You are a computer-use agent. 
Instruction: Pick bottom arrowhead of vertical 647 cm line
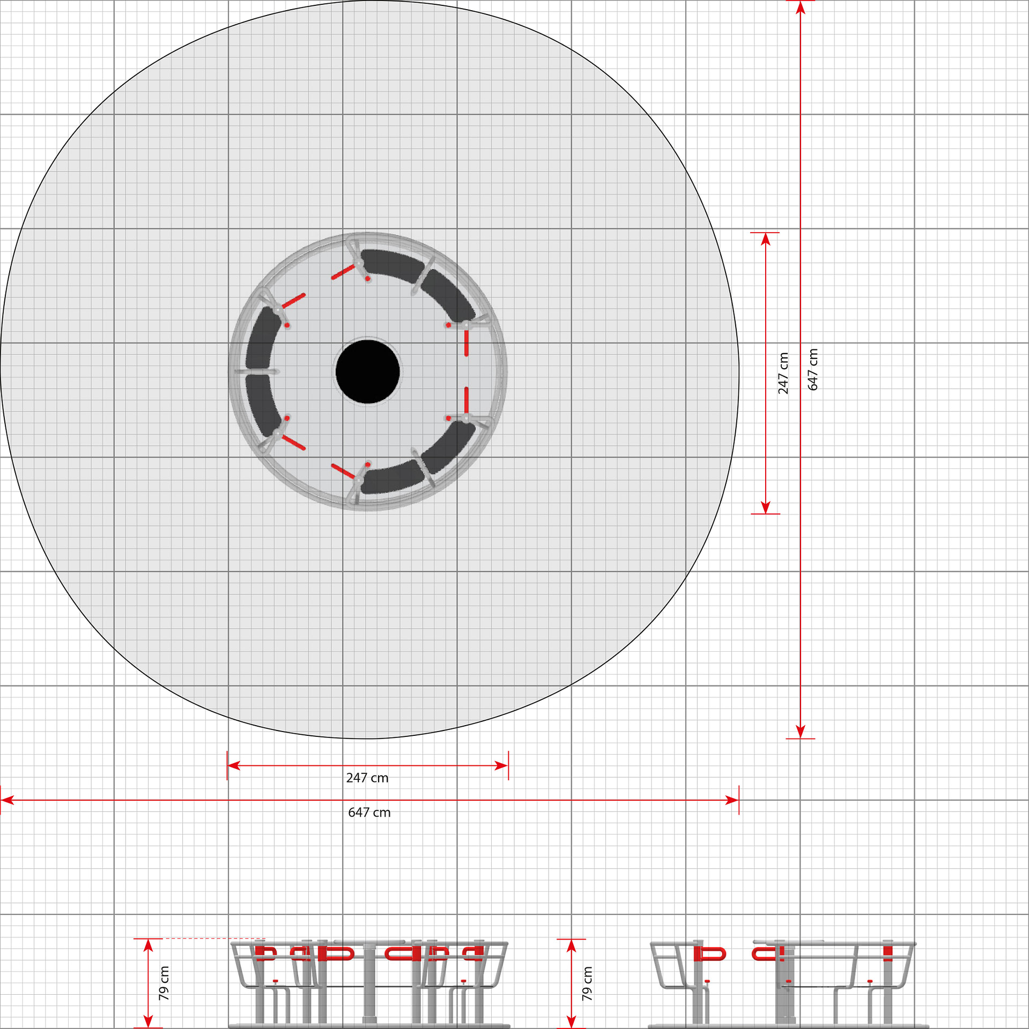coord(800,732)
